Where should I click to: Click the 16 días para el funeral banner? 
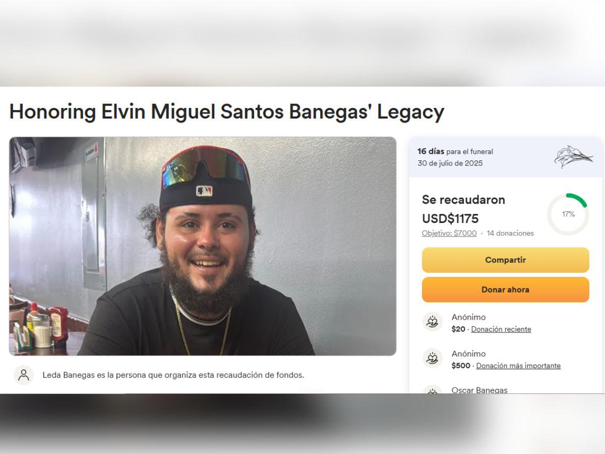pos(506,157)
